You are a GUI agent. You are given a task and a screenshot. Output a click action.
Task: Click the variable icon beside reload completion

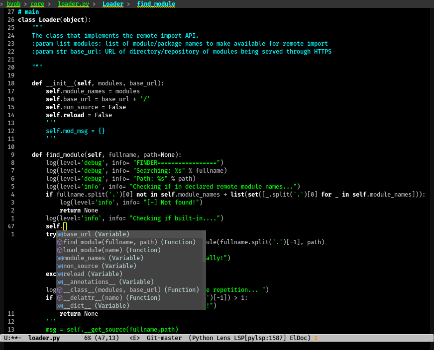click(60, 274)
